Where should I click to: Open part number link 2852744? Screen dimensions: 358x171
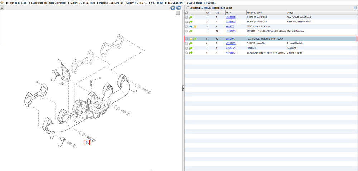230,39
